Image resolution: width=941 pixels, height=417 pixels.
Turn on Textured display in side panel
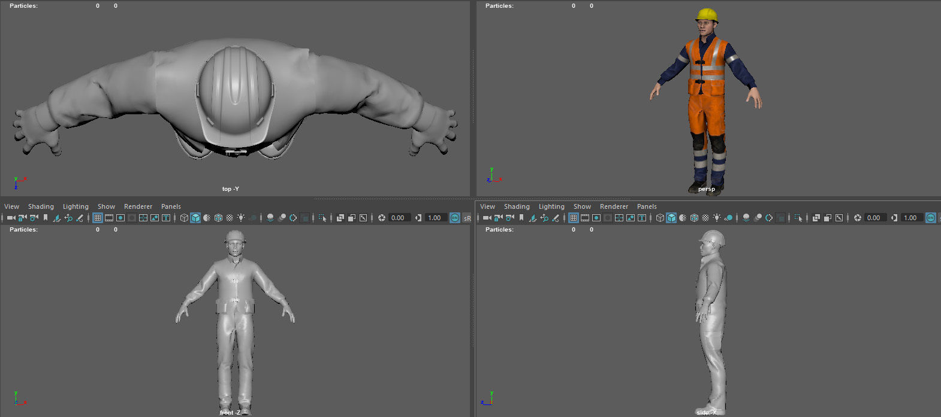(705, 218)
